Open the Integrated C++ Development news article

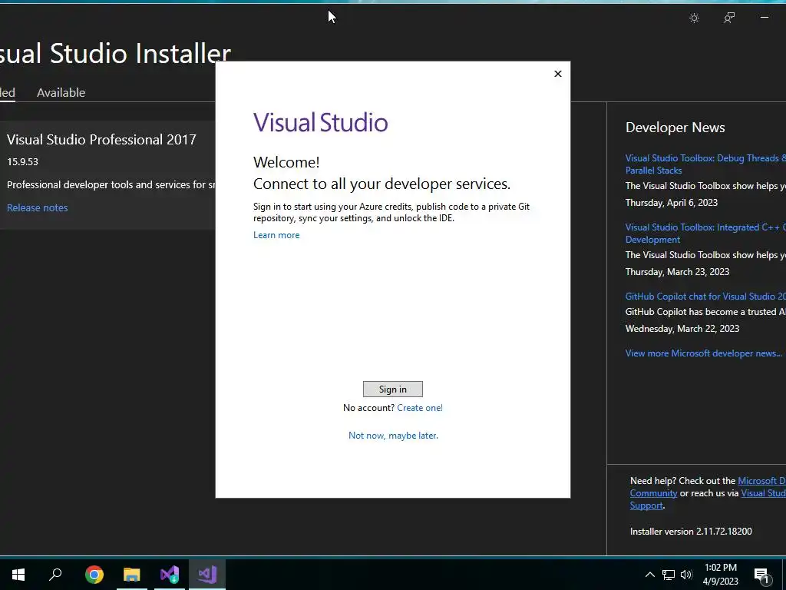pos(705,234)
